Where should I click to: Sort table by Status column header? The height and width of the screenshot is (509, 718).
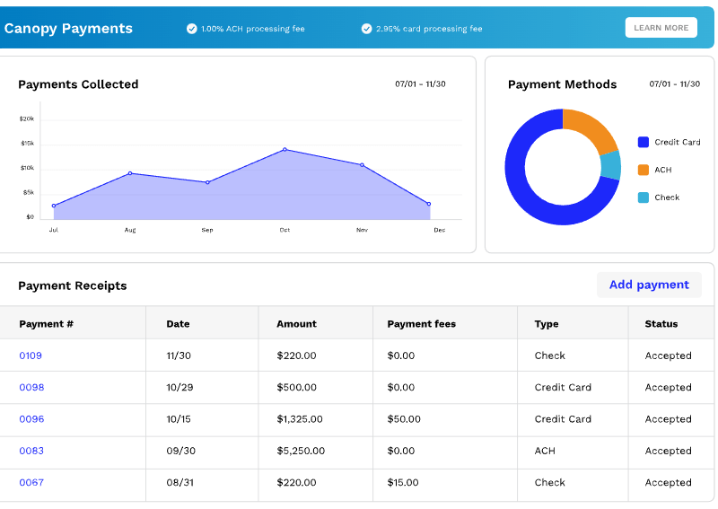[x=661, y=324]
